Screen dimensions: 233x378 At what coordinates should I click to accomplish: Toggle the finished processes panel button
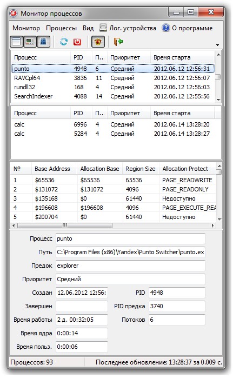[30, 42]
